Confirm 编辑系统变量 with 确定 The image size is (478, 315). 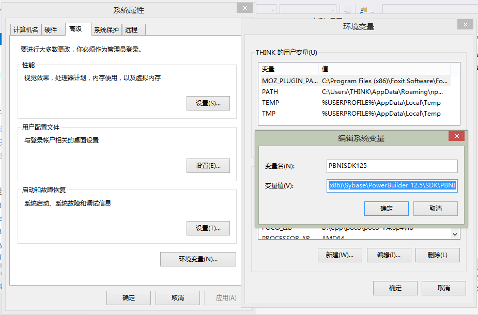pyautogui.click(x=387, y=209)
